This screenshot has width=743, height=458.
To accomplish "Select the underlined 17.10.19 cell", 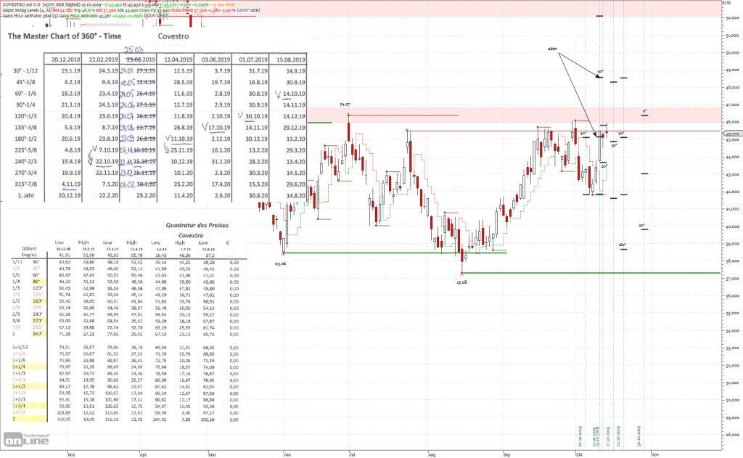I will coord(219,128).
